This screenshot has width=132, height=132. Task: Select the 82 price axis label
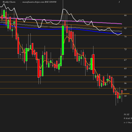125,28
